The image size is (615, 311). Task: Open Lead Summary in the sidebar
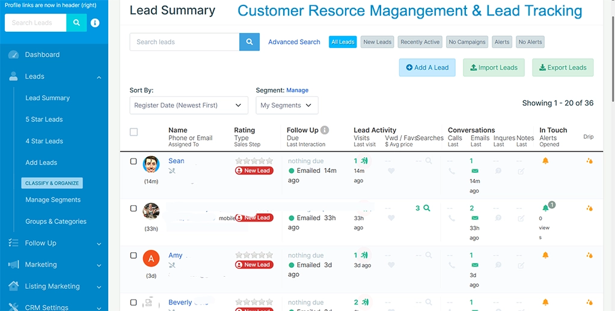47,98
